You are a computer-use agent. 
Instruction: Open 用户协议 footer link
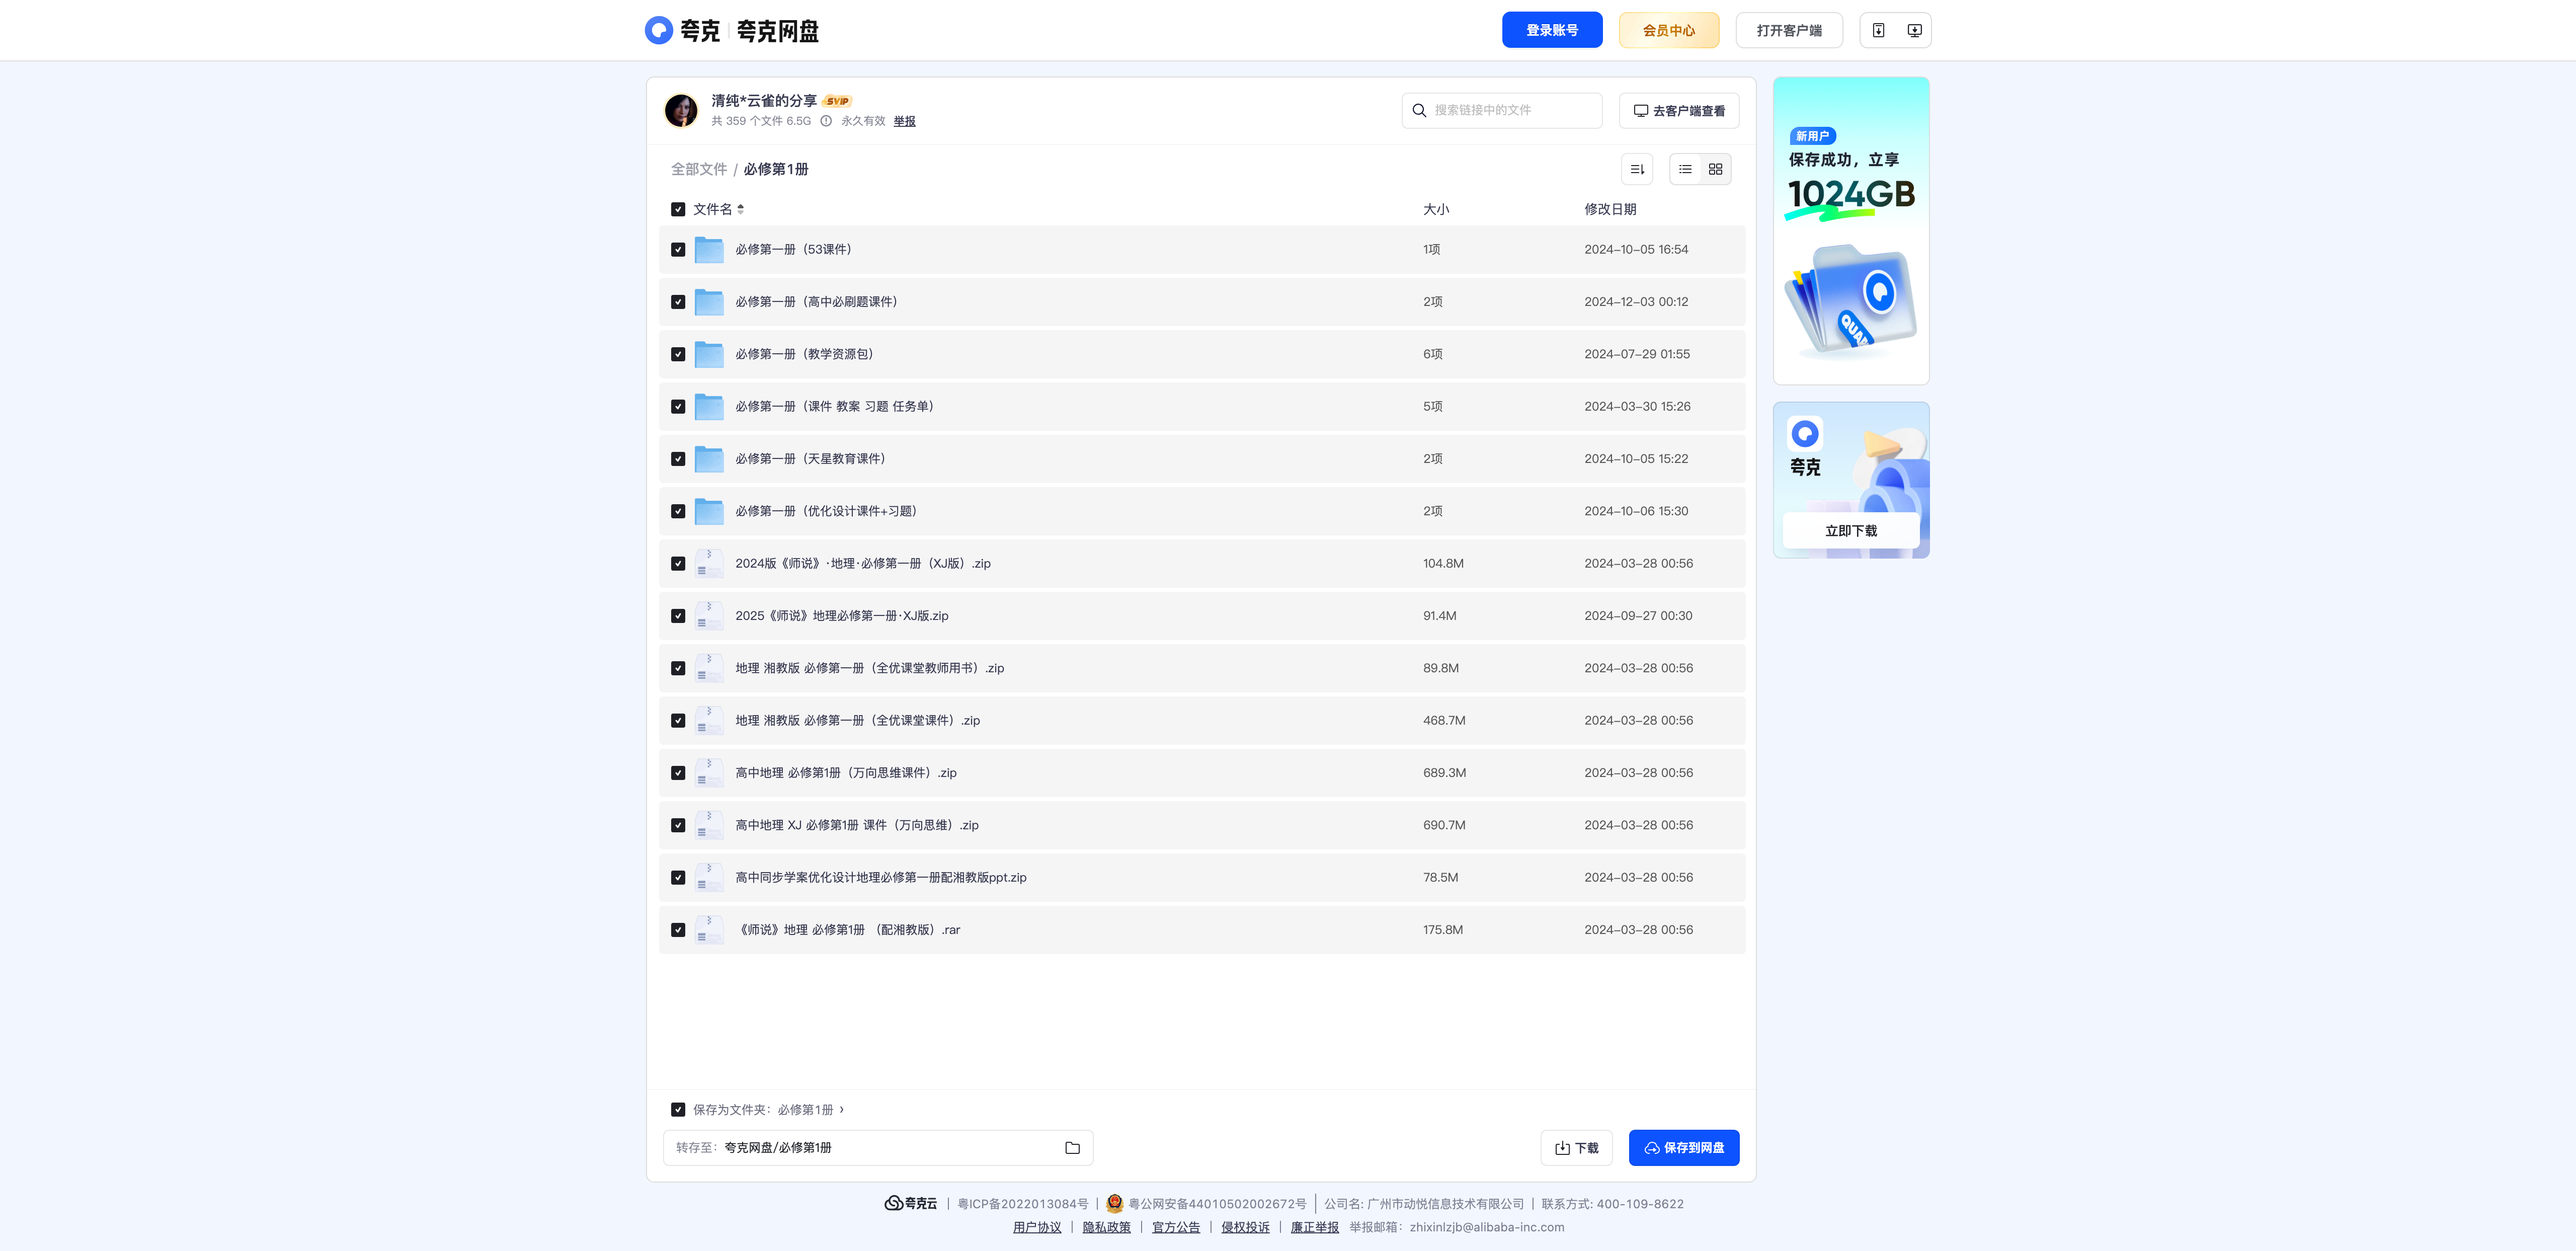[x=1037, y=1227]
